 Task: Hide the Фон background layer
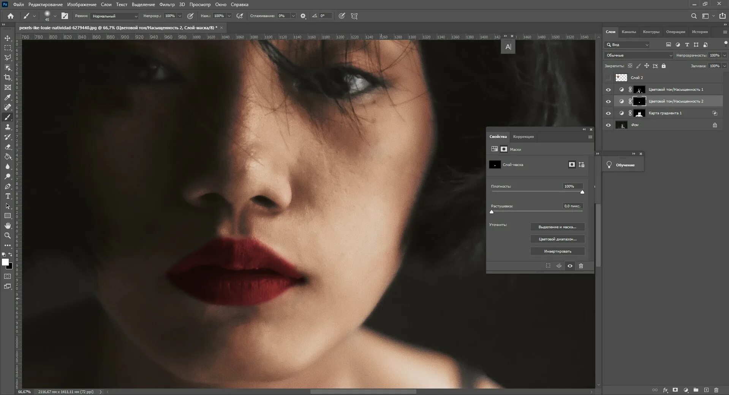(608, 125)
